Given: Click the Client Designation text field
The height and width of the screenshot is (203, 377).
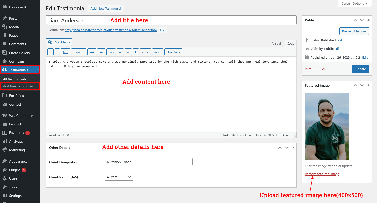Looking at the screenshot, I should click(x=148, y=162).
